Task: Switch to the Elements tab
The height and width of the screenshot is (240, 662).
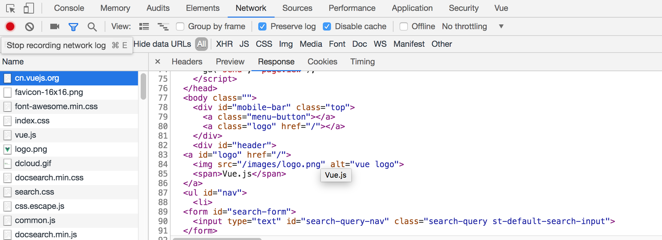Action: point(203,8)
